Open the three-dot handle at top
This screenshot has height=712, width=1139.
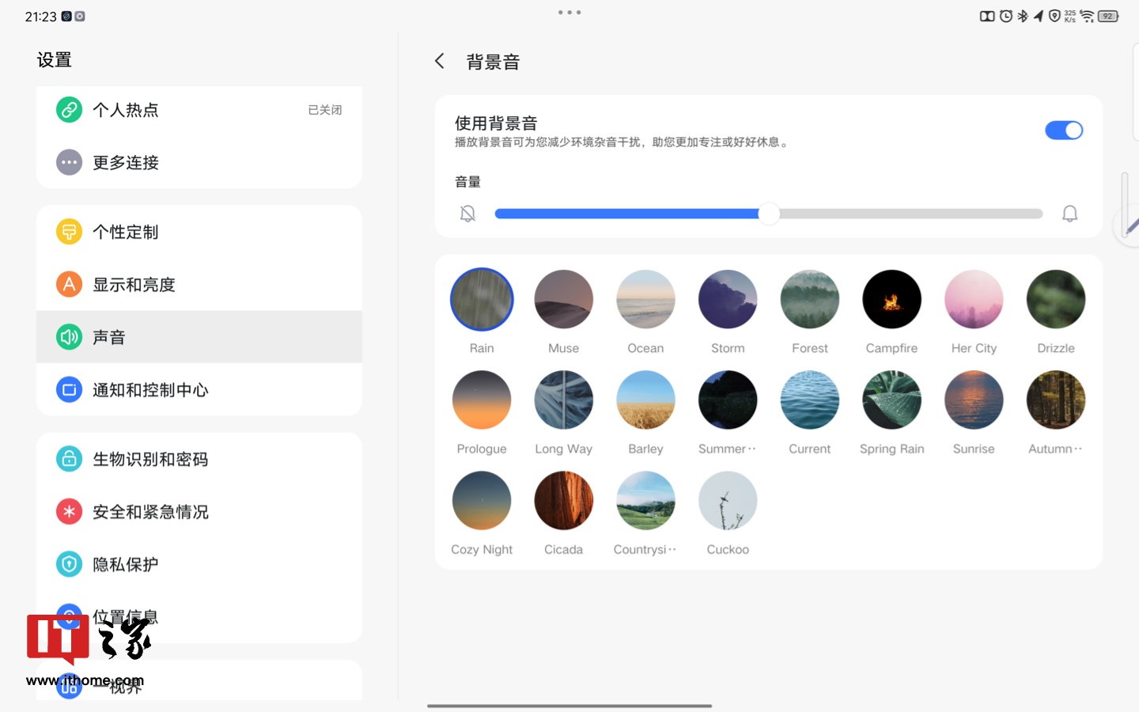tap(569, 13)
